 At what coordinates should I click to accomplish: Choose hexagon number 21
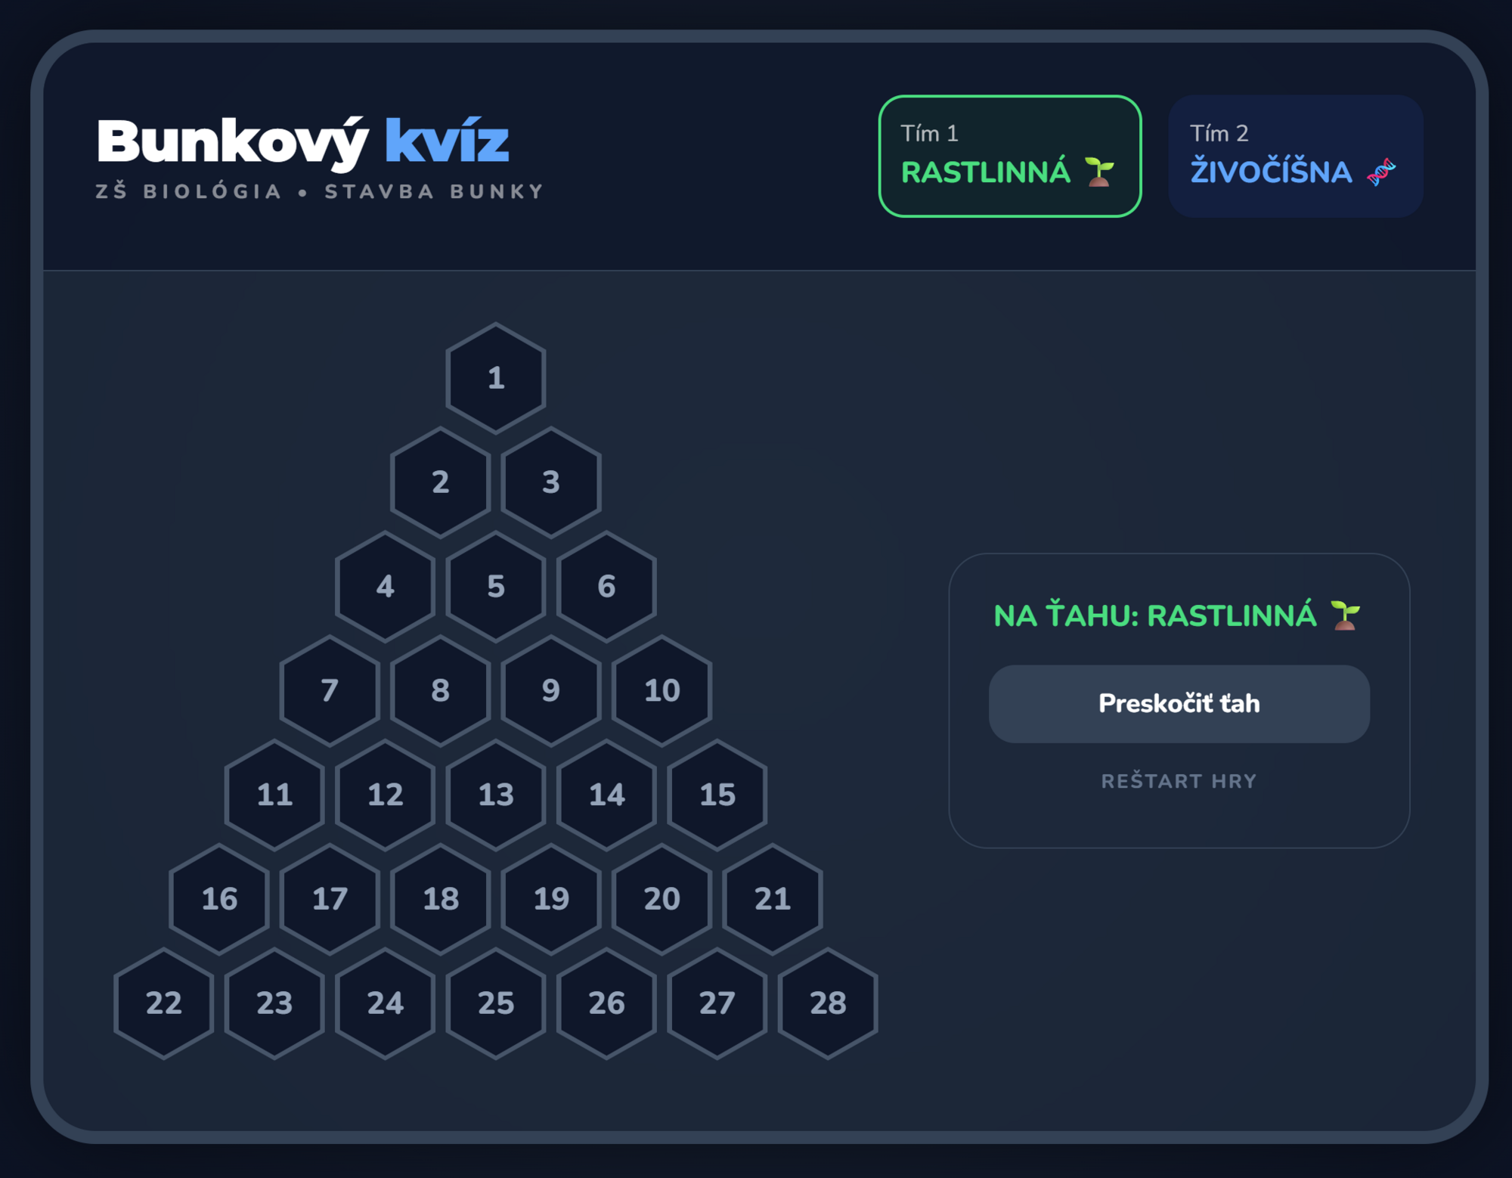[772, 899]
